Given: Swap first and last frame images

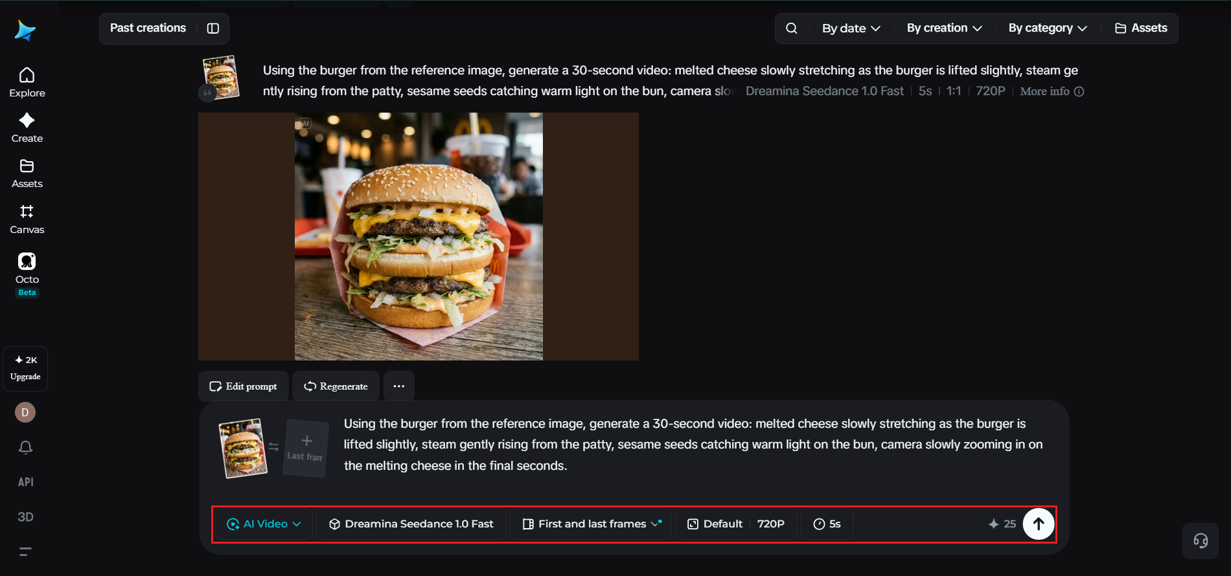Looking at the screenshot, I should coord(273,447).
